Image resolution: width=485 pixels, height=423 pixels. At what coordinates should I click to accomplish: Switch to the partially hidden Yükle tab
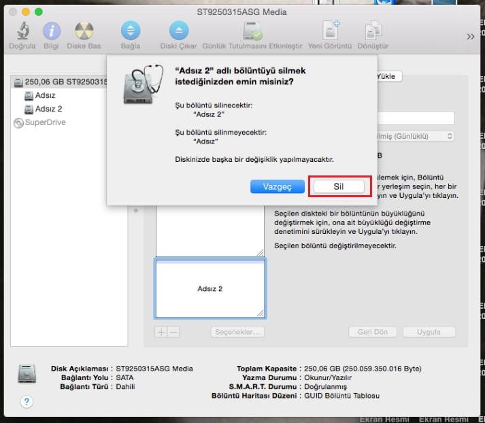389,76
